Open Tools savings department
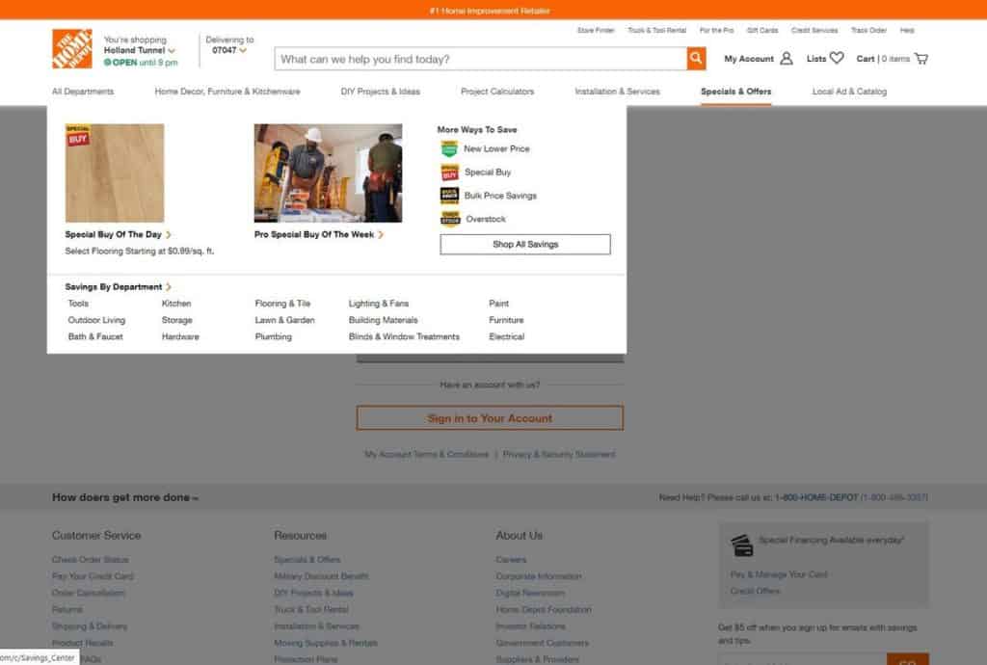The image size is (987, 665). tap(79, 304)
